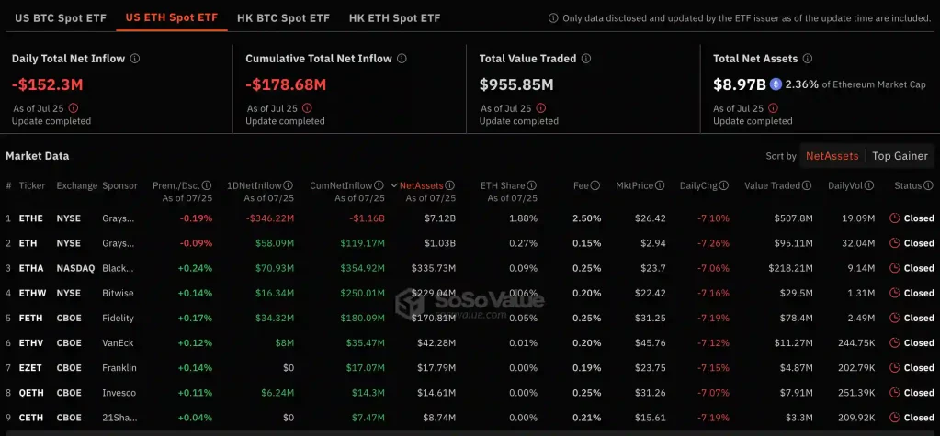940x436 pixels.
Task: Click red alert icon under Total Net Assets
Action: point(774,108)
